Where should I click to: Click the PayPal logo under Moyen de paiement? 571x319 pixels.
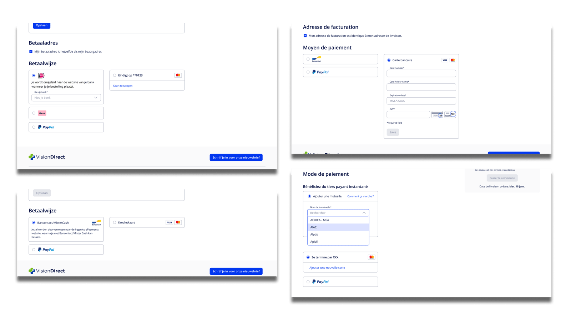(x=320, y=72)
